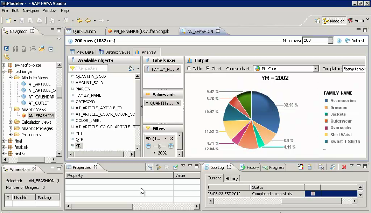Remove QUANTITY from the Values axis
The image size is (371, 213).
[178, 103]
